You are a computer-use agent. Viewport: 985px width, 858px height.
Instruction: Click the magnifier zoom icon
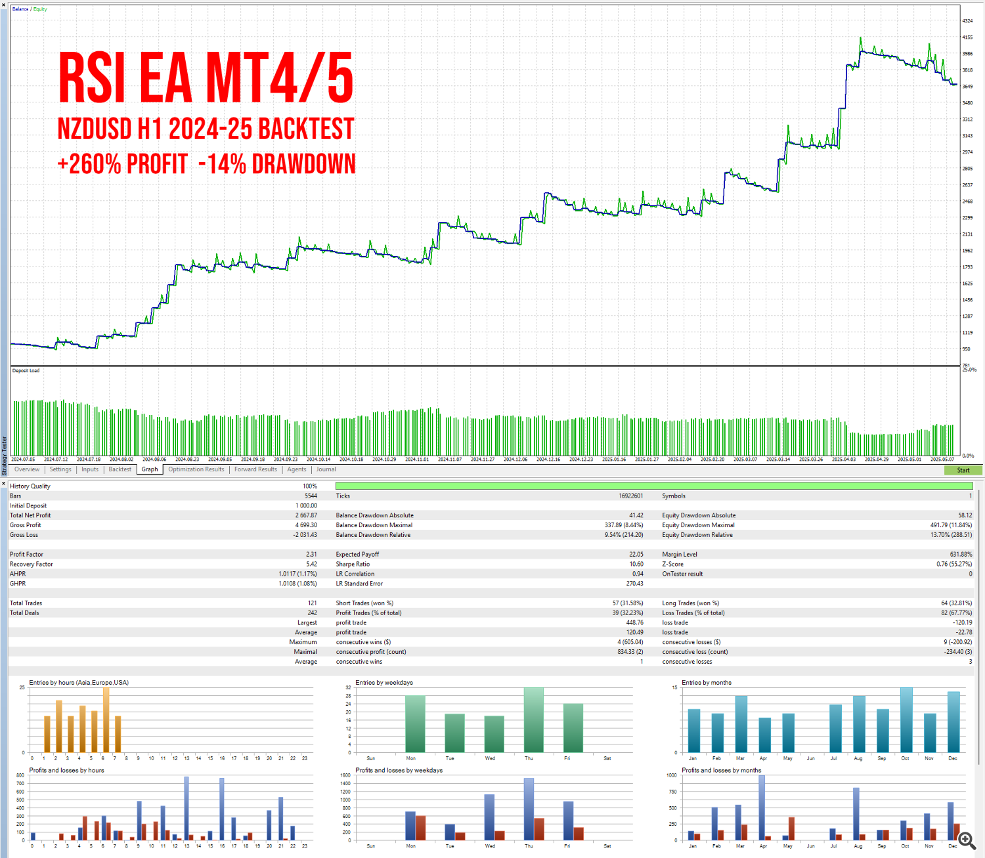[966, 840]
